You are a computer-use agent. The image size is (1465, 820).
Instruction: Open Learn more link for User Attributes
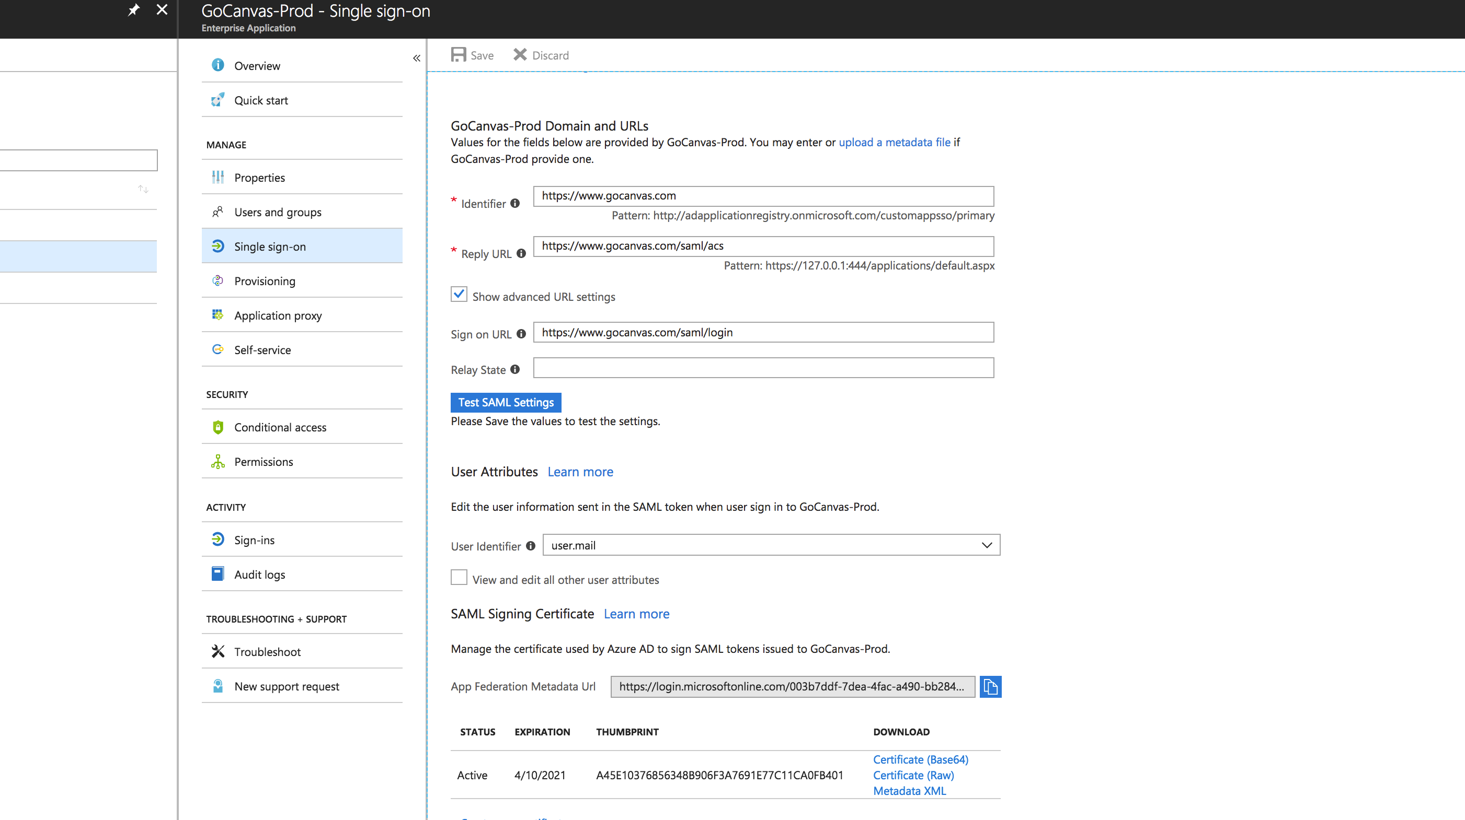click(x=580, y=472)
